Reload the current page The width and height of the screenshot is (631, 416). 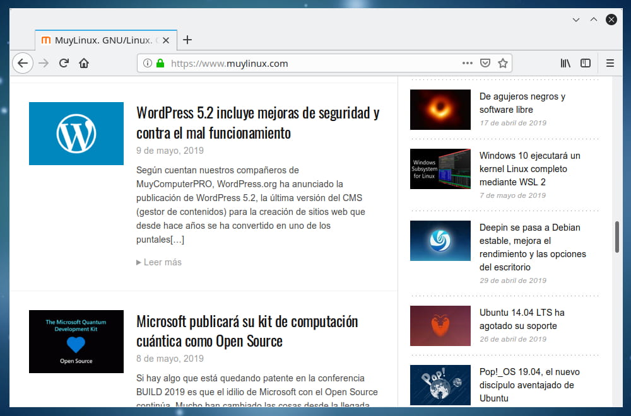[x=64, y=63]
